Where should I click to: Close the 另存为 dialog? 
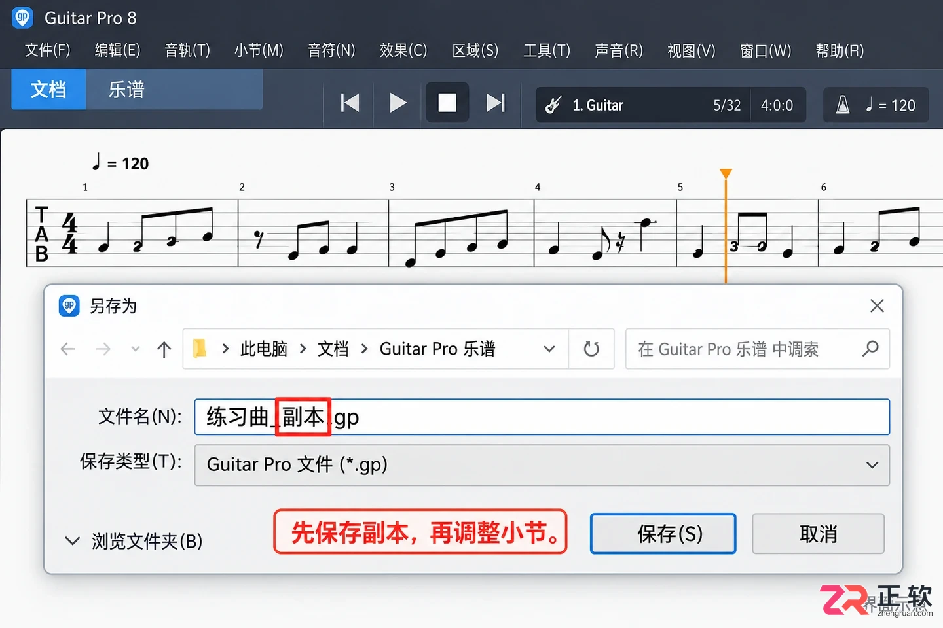877,305
